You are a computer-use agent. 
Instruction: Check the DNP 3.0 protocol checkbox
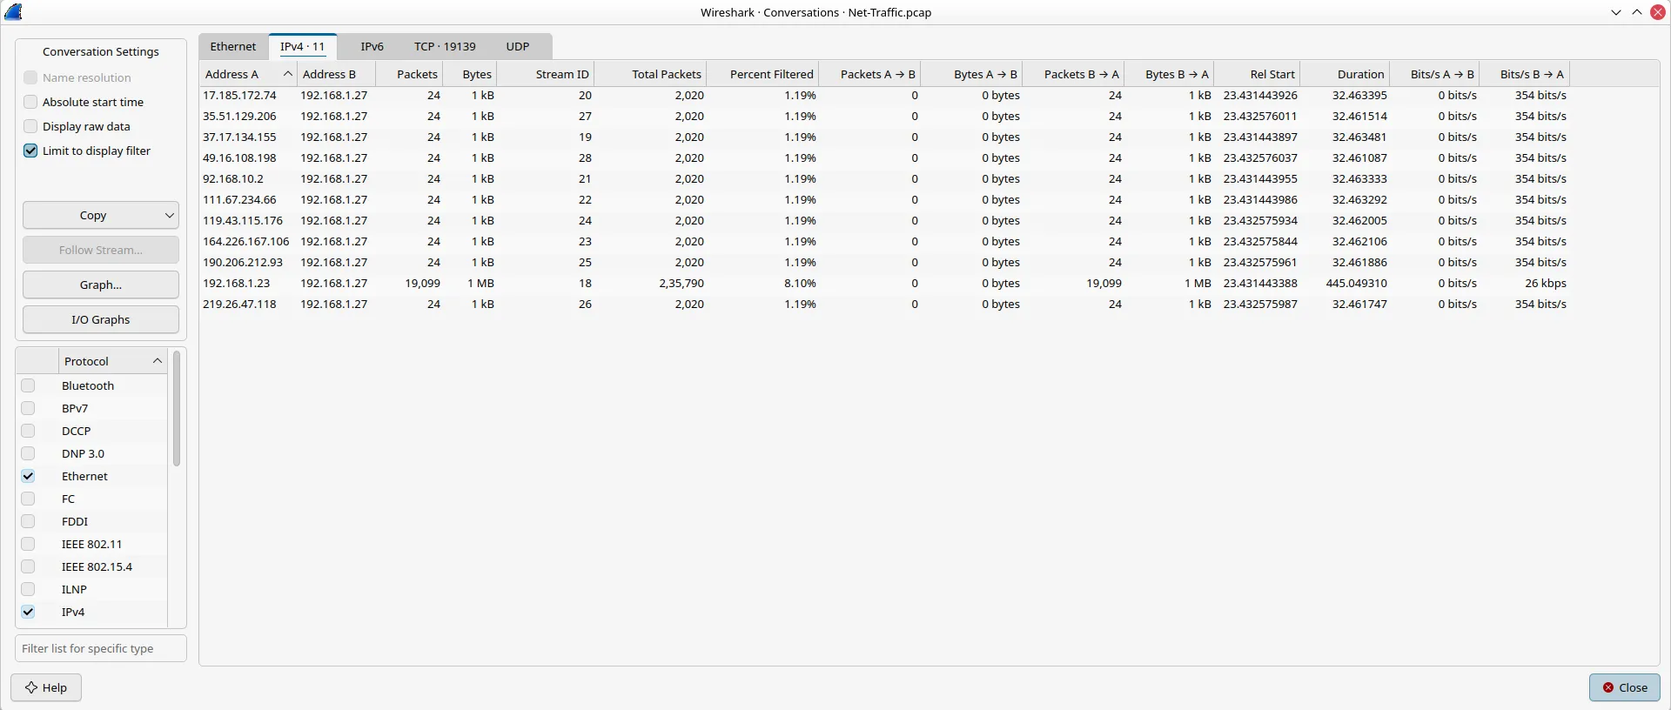28,453
